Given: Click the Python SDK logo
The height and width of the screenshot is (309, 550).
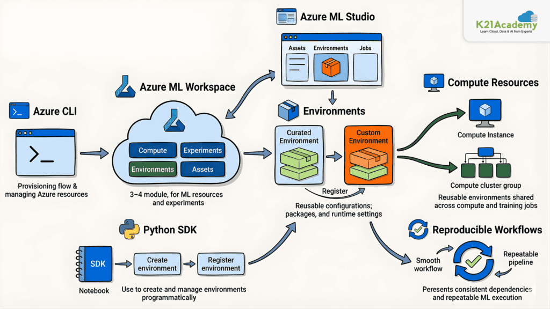Looking at the screenshot, I should [x=129, y=229].
